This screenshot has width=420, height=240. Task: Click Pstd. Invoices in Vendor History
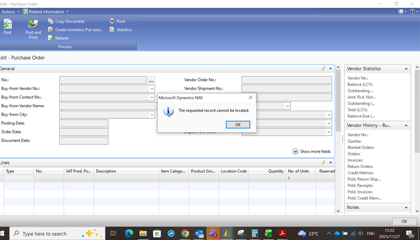click(x=360, y=192)
